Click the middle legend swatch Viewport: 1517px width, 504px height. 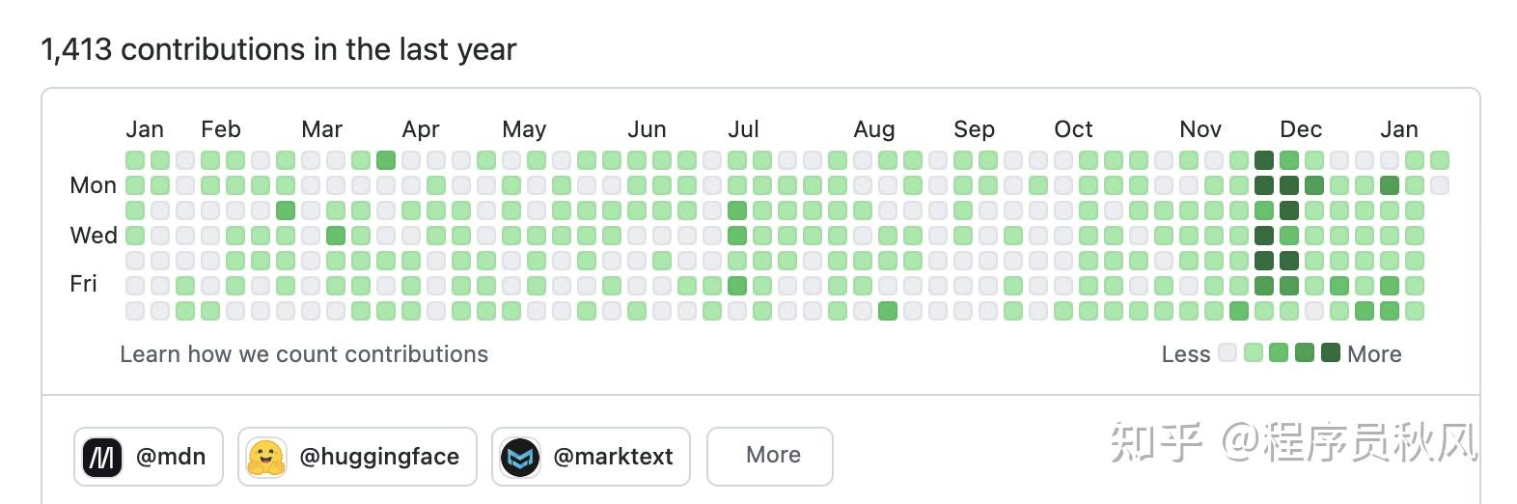coord(1279,352)
